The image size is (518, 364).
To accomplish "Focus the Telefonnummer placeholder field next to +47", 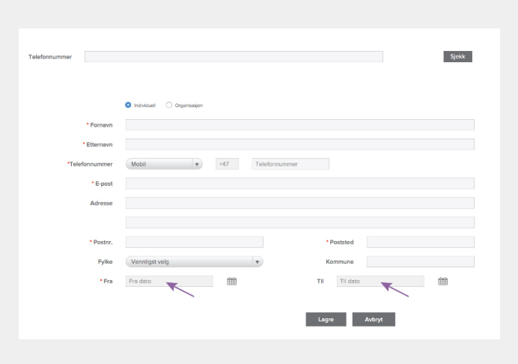I will coord(290,164).
